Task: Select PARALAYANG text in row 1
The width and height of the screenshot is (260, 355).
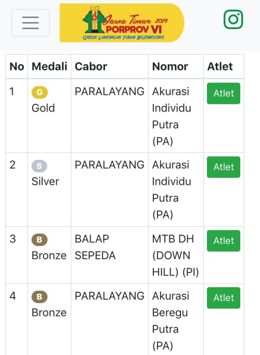Action: pyautogui.click(x=110, y=92)
